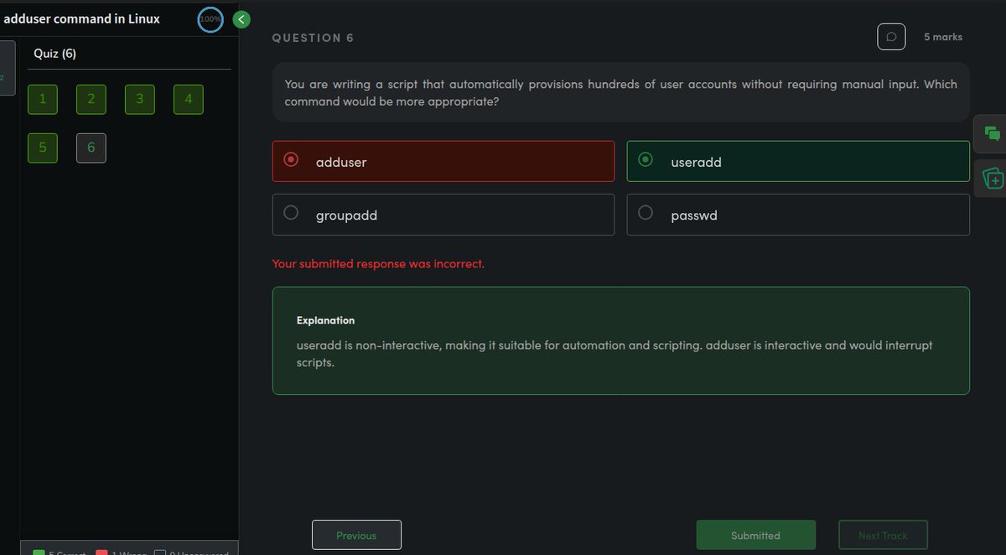Jump to quiz question 1

(42, 100)
